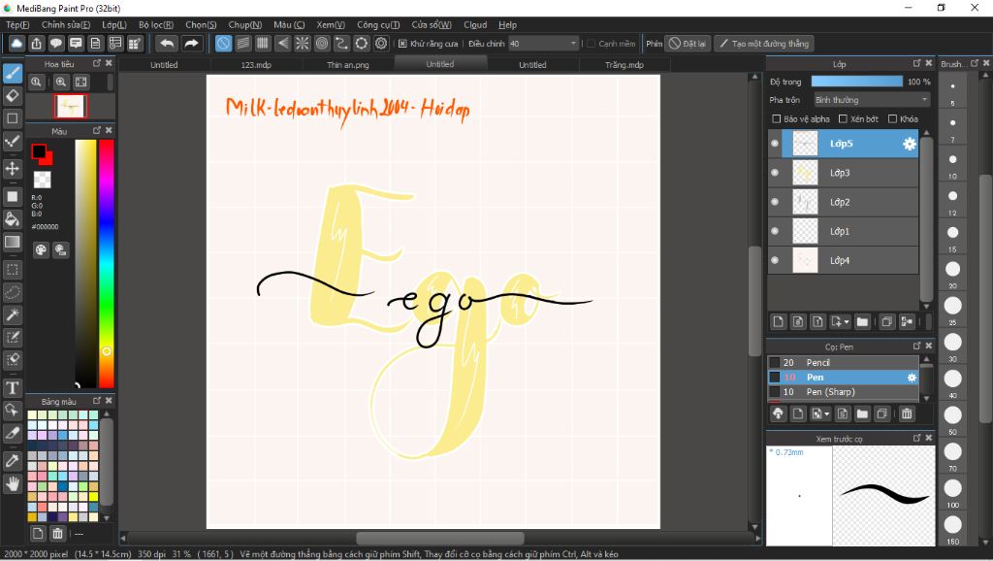Delete the selected brush with trash icon

[x=907, y=413]
